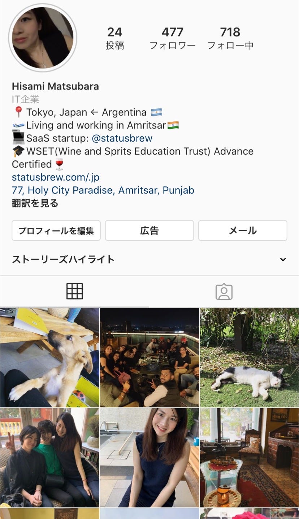Switch to the grid posts view
The height and width of the screenshot is (519, 299).
tap(75, 291)
